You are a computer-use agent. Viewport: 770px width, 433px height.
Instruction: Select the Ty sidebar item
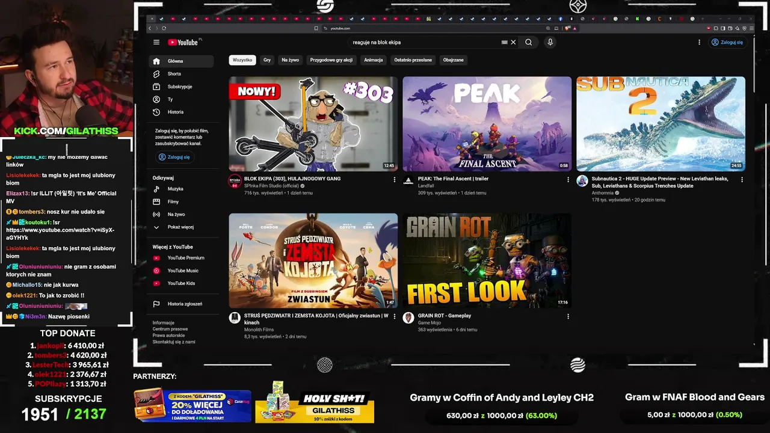point(181,99)
